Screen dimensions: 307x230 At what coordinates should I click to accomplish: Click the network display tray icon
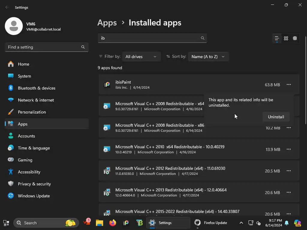tap(251, 223)
